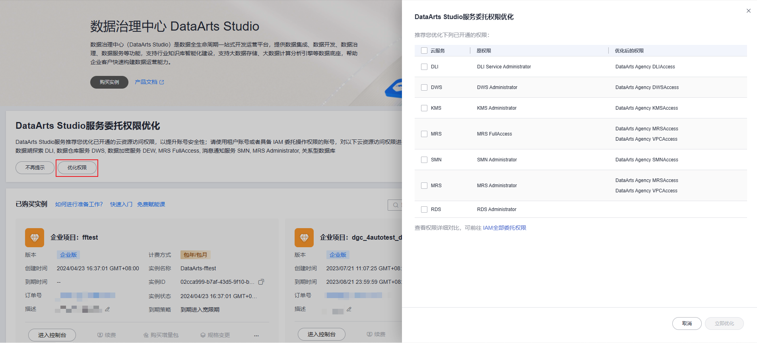Click the DLI Service Administrator cell
The image size is (757, 343).
pyautogui.click(x=504, y=67)
